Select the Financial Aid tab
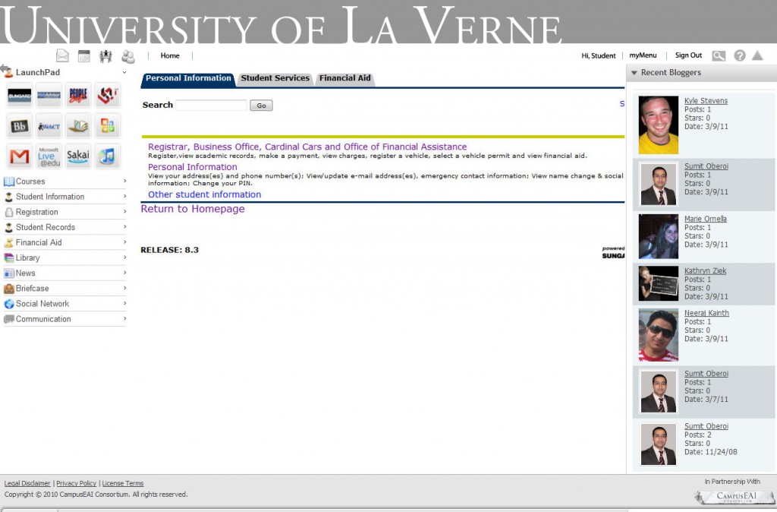This screenshot has height=512, width=777. [345, 78]
